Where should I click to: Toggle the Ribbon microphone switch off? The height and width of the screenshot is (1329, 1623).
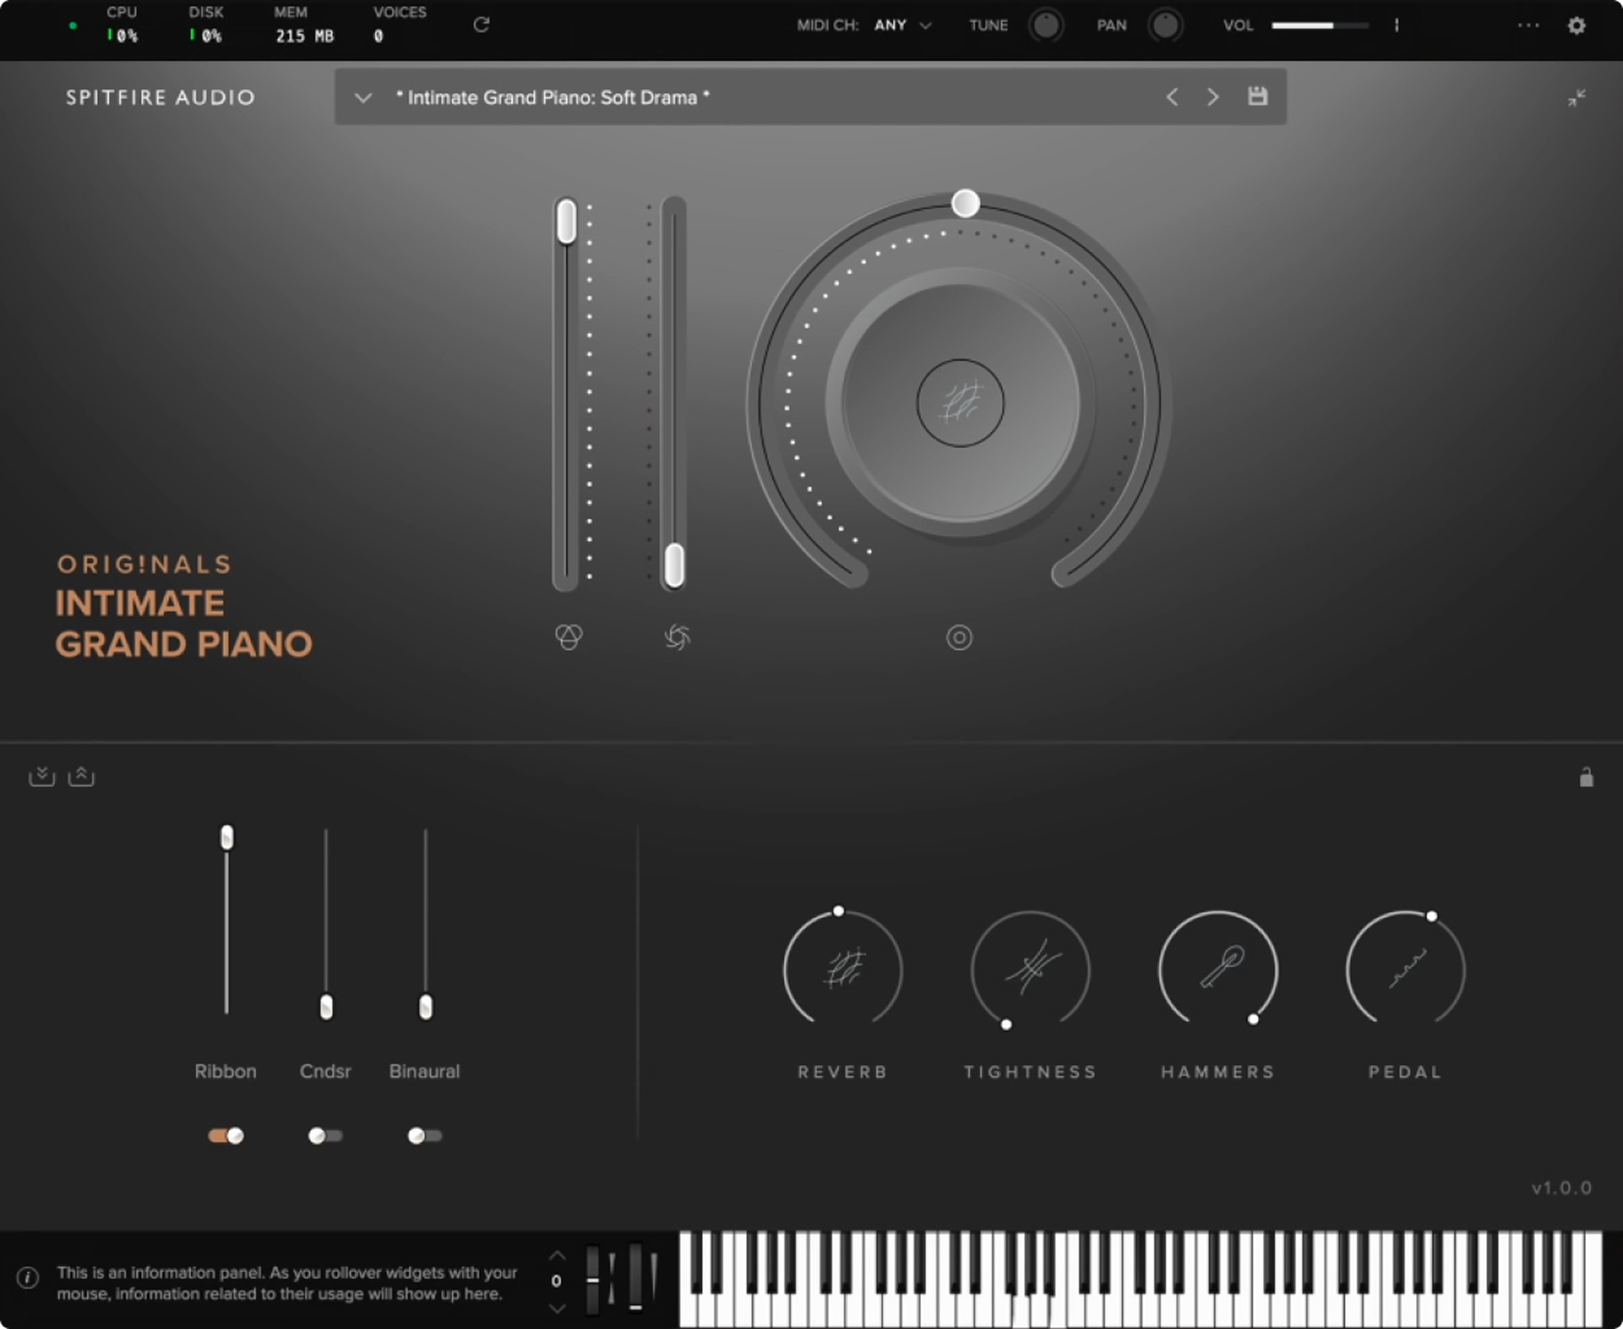226,1136
